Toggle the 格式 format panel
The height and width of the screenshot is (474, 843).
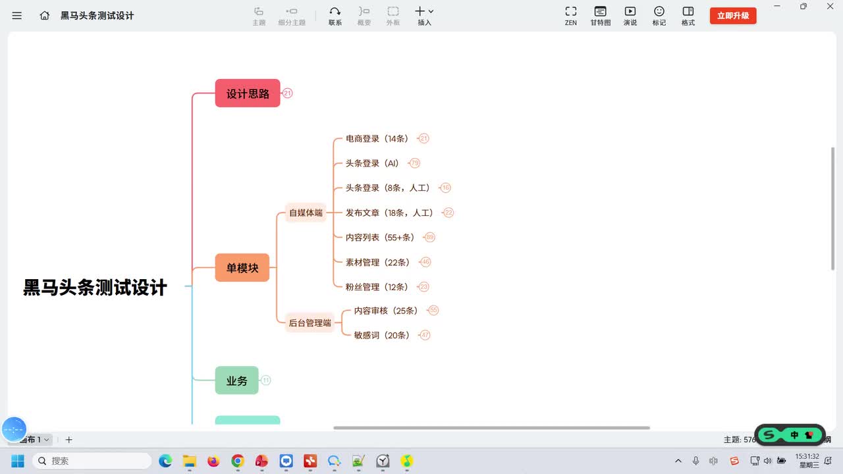[x=688, y=16]
